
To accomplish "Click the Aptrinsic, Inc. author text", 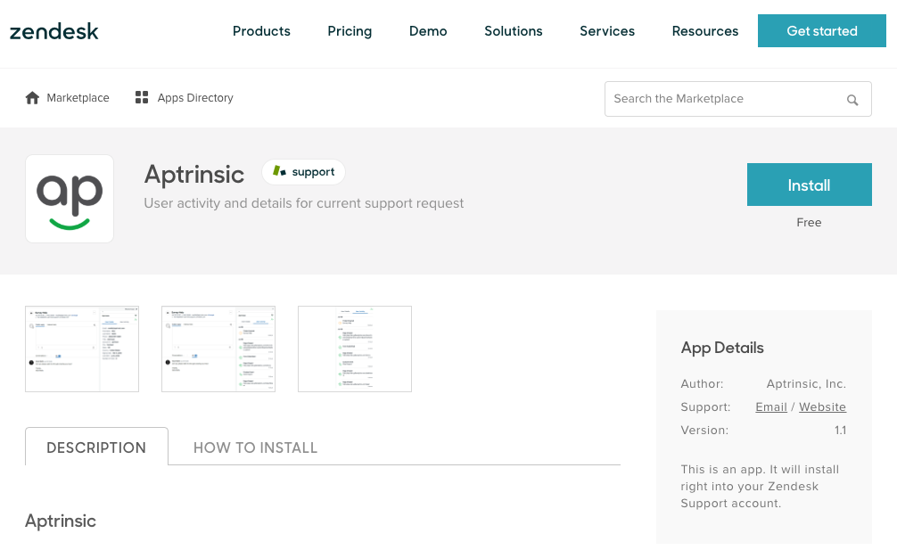I will pos(806,383).
